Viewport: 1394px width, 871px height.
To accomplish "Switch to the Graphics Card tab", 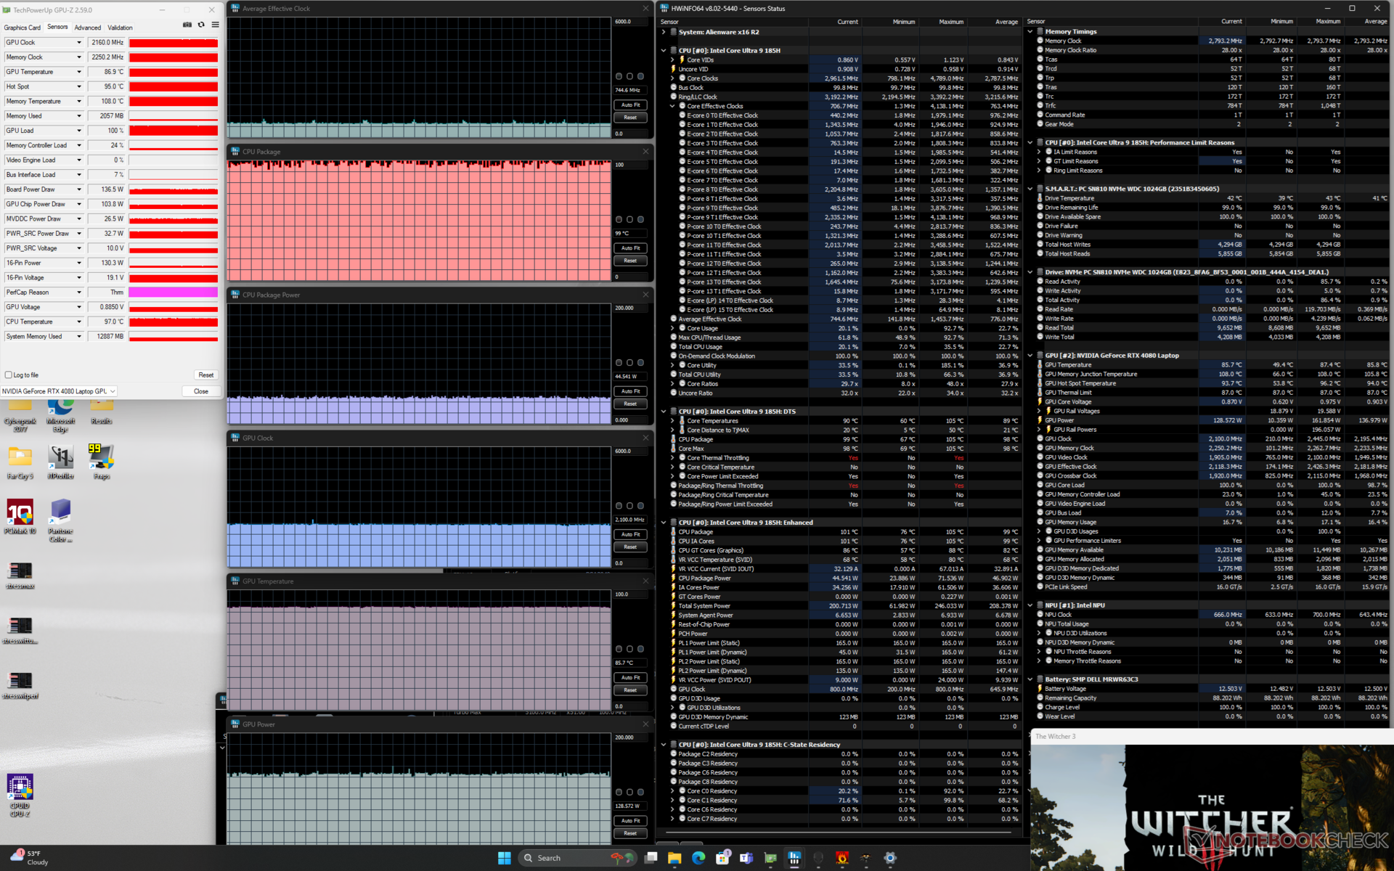I will (x=22, y=28).
